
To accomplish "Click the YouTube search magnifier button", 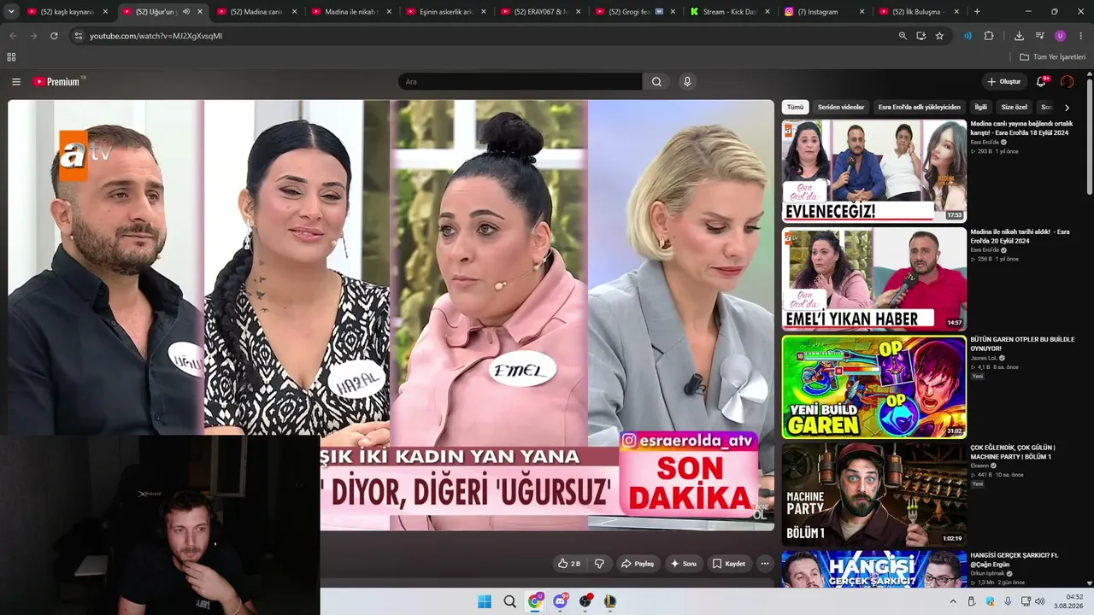I will pos(656,82).
